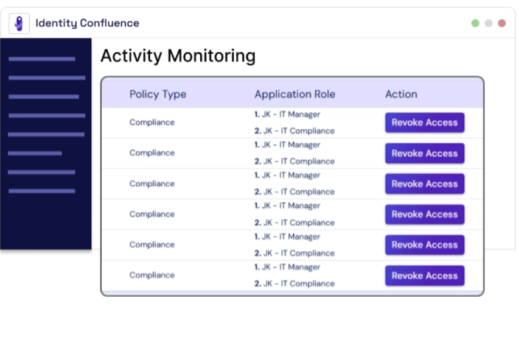
Task: Open the first sidebar menu item
Action: click(42, 59)
